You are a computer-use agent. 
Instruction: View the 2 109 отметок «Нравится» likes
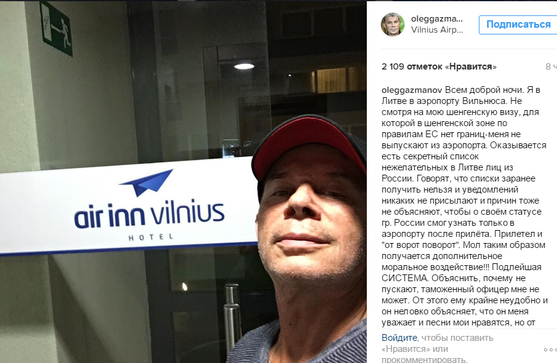[x=439, y=66]
